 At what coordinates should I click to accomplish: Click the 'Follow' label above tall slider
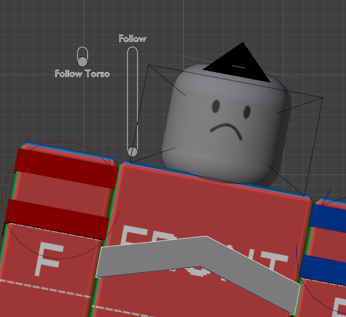133,39
